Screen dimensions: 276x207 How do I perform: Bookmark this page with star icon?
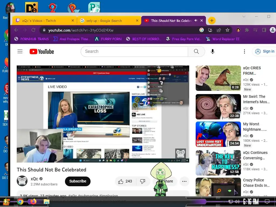(227, 30)
